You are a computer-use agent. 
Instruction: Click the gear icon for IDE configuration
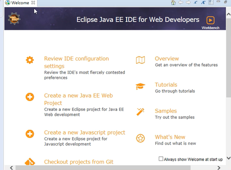tap(30, 60)
